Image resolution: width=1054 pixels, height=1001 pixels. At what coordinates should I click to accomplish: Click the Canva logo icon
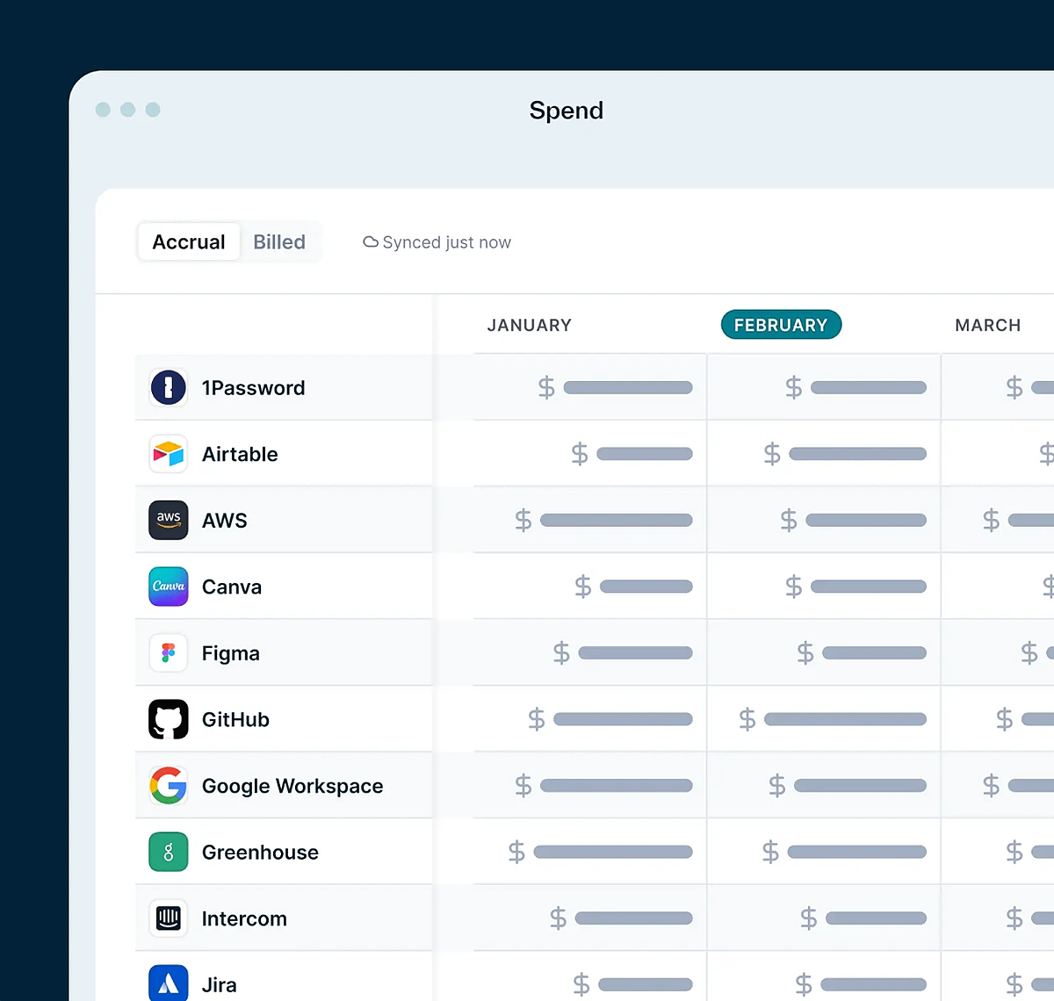click(x=169, y=587)
